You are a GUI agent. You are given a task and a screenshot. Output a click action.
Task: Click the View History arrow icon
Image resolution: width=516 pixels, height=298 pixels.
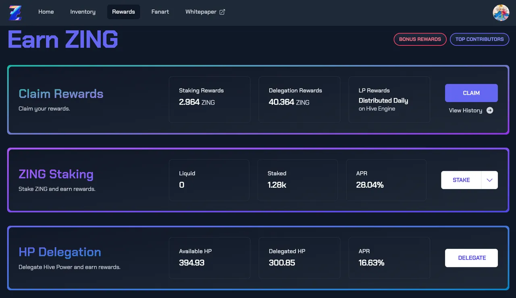[490, 111]
